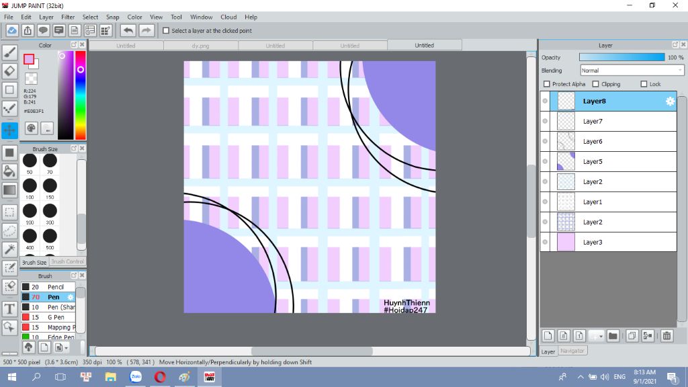Open the Cloud menu
This screenshot has height=387, width=688.
228,17
